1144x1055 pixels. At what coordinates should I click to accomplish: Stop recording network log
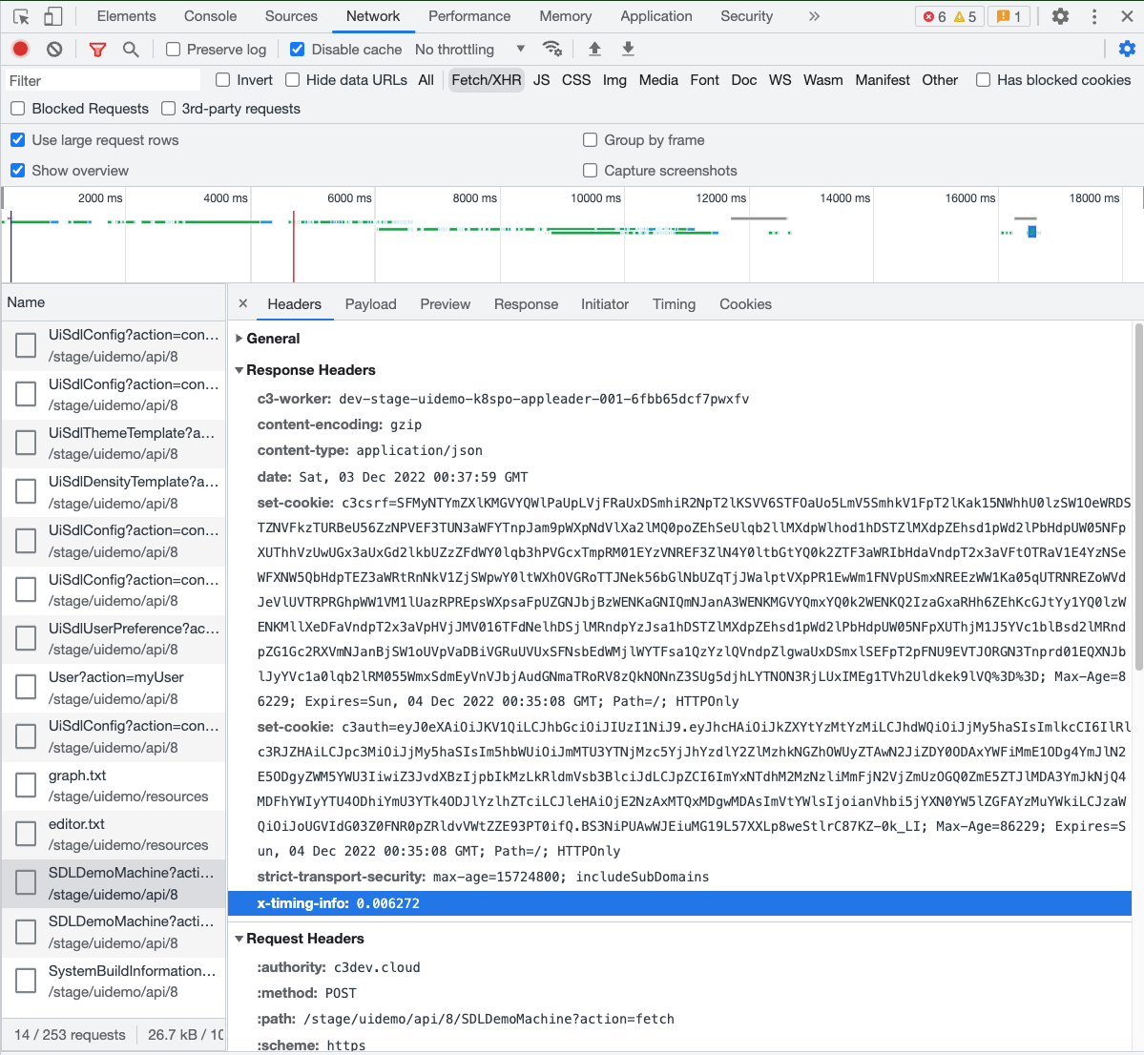20,50
